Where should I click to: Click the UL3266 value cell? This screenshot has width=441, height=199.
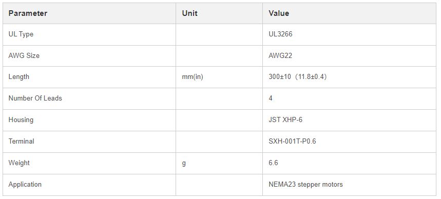tap(280, 34)
